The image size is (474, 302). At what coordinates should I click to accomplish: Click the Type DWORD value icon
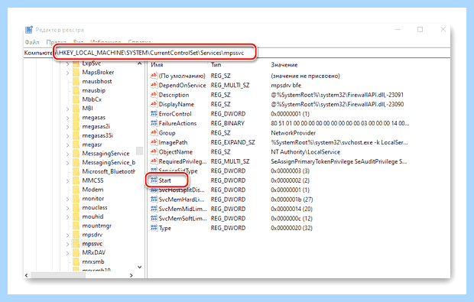click(x=154, y=228)
